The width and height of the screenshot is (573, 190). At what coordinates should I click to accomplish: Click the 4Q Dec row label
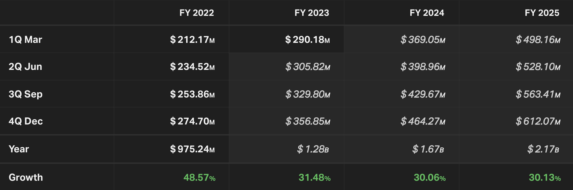click(26, 121)
